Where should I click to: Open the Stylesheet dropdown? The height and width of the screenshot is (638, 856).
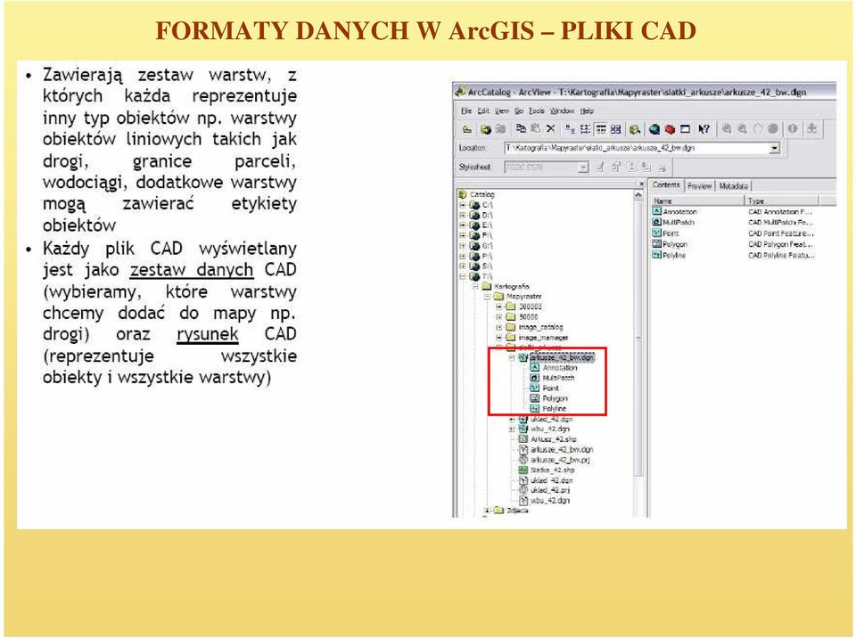coord(583,167)
